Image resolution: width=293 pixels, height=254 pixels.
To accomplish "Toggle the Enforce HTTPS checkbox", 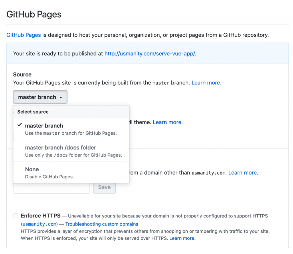I will pos(15,216).
